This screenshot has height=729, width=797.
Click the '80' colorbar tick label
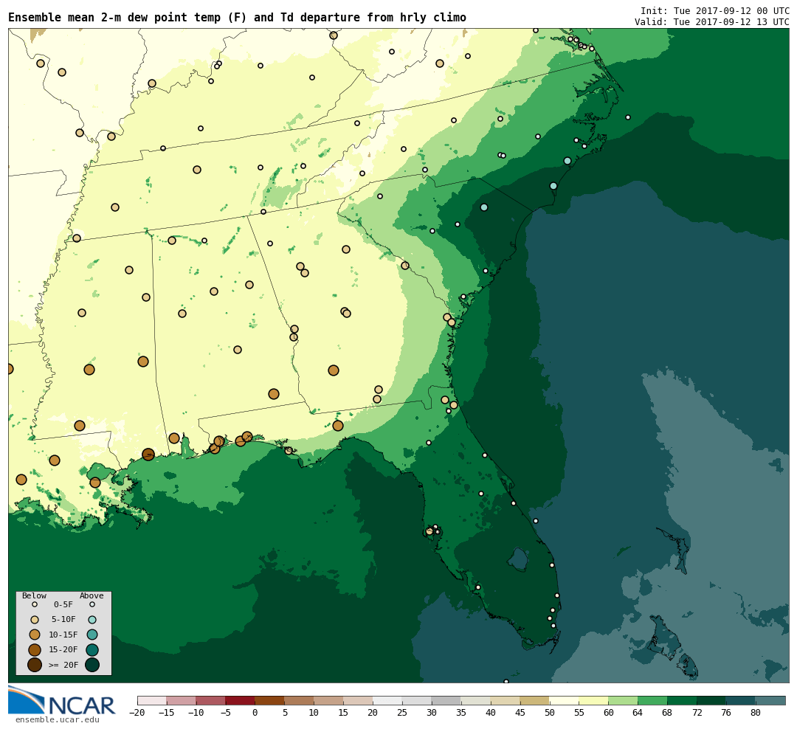pos(756,713)
